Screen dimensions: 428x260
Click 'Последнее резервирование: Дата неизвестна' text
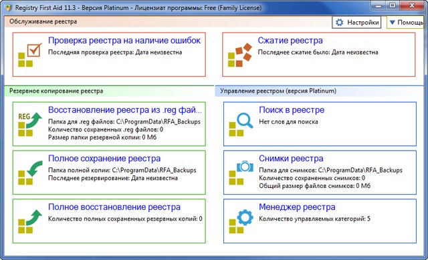coord(113,178)
